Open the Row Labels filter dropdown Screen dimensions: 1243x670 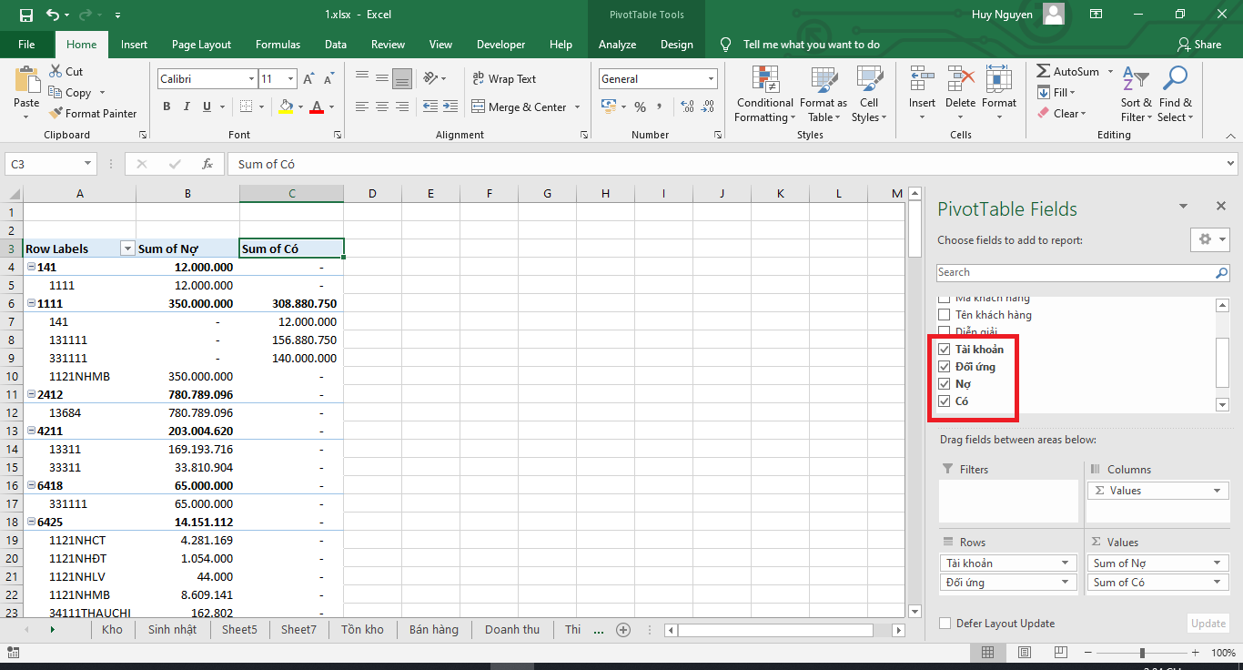(127, 249)
